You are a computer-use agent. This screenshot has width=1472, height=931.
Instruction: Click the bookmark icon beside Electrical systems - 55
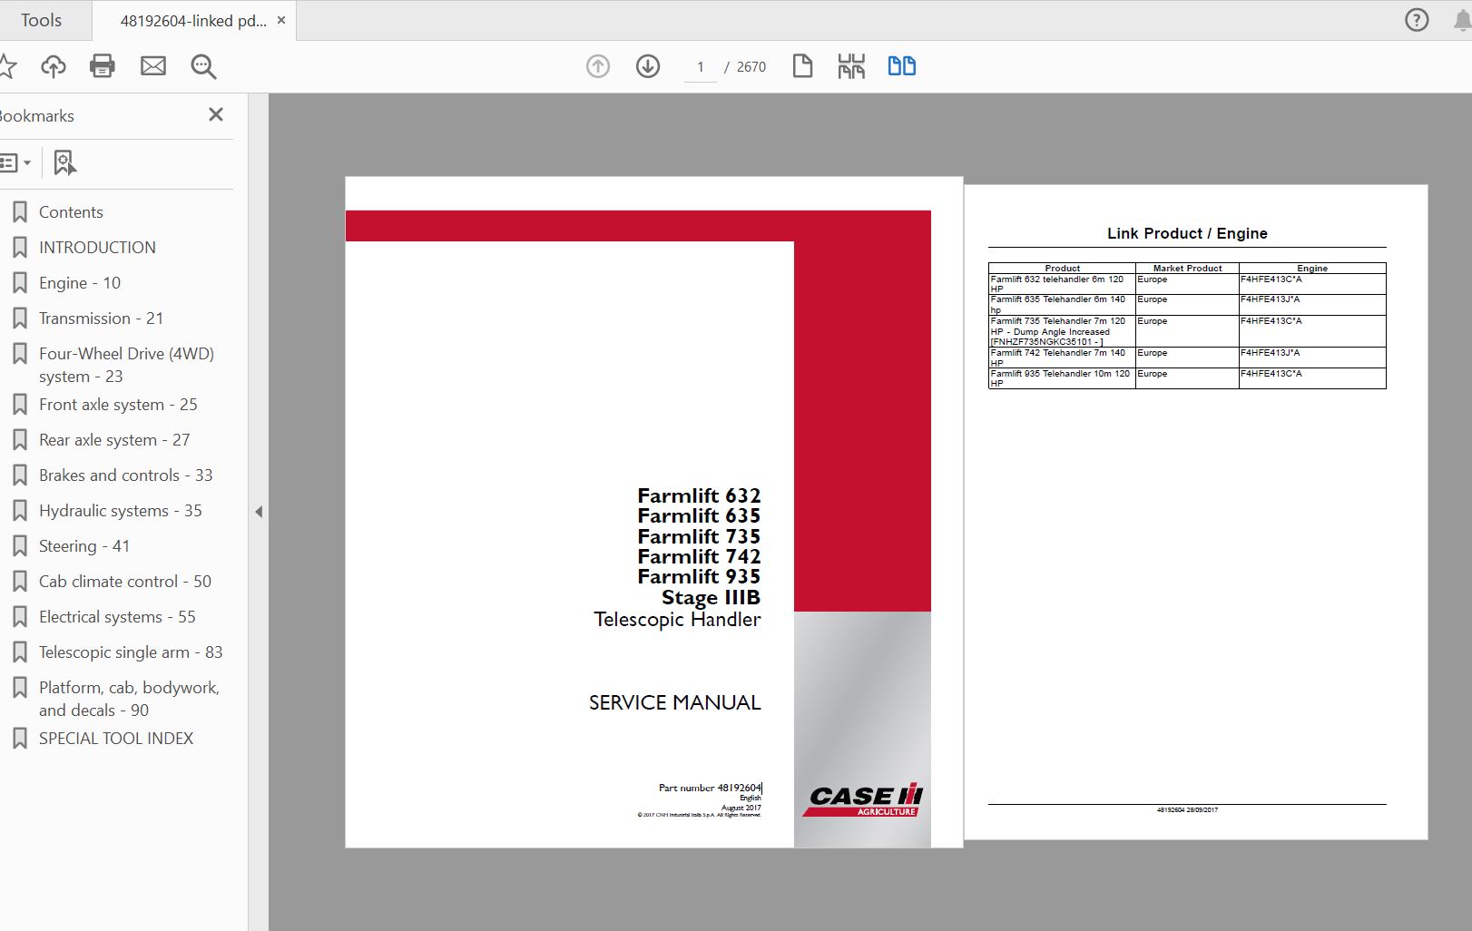(20, 617)
